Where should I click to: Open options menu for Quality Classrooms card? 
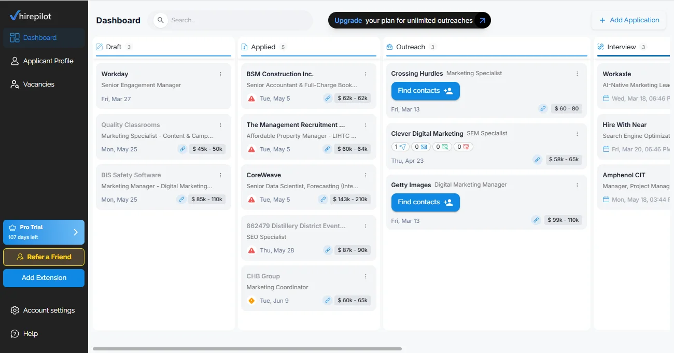click(220, 125)
